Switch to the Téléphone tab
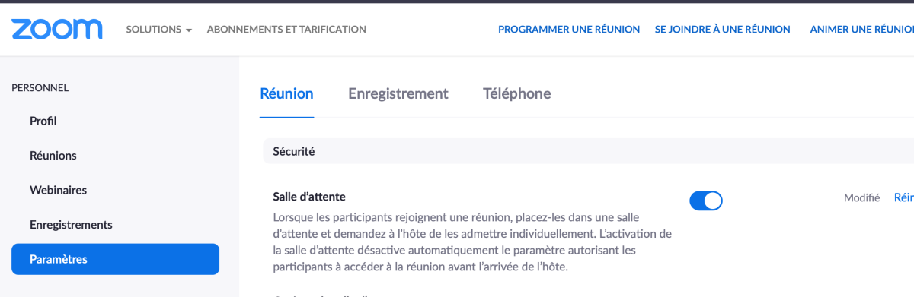Viewport: 914px width, 297px height. click(517, 94)
